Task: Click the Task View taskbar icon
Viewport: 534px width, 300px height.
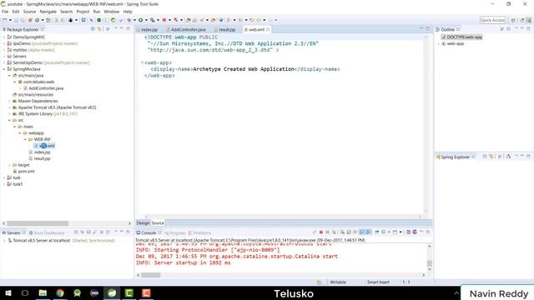Action: (25, 292)
